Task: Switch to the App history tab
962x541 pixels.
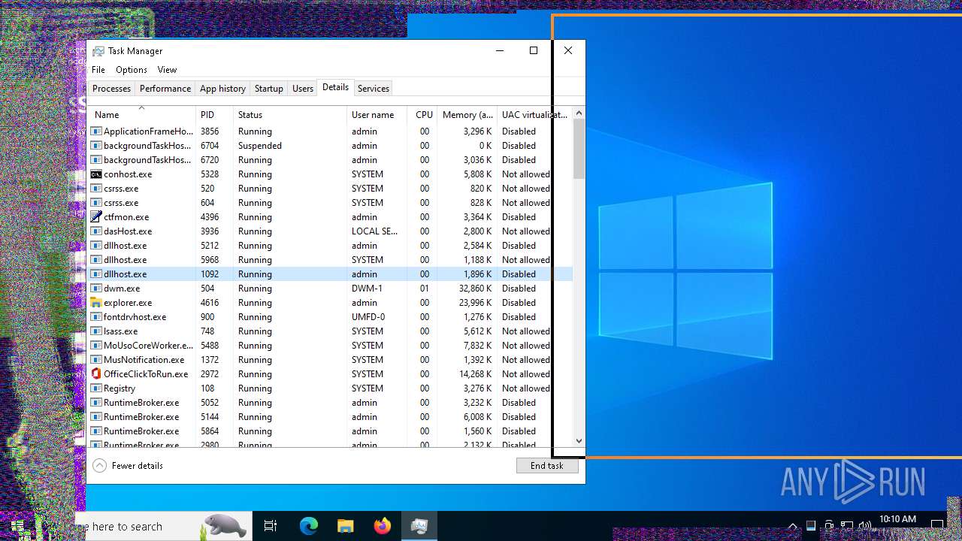Action: tap(222, 89)
